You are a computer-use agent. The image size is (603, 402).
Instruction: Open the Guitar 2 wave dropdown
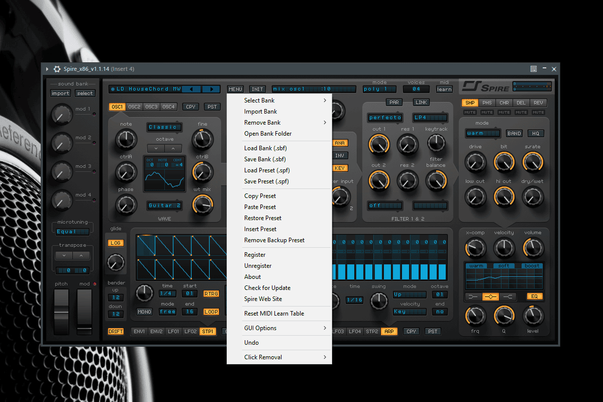coord(164,206)
